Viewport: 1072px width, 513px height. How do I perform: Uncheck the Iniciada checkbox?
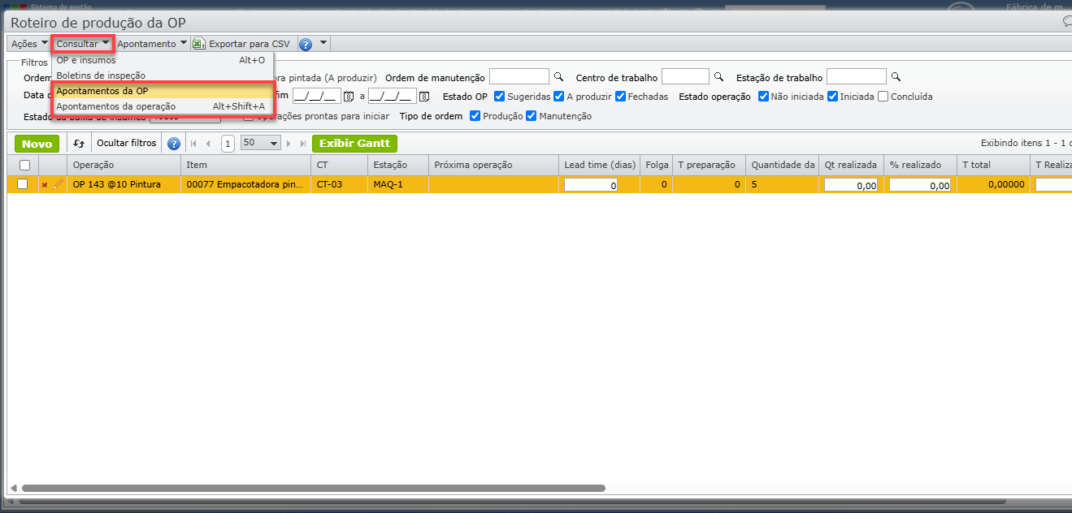point(832,96)
